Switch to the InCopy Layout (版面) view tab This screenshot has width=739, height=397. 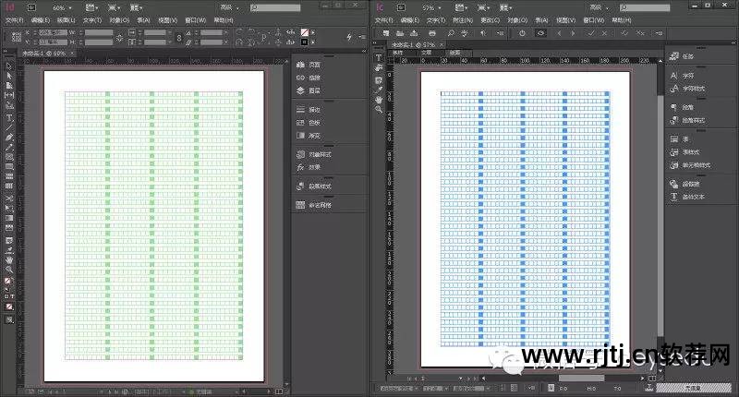point(454,54)
